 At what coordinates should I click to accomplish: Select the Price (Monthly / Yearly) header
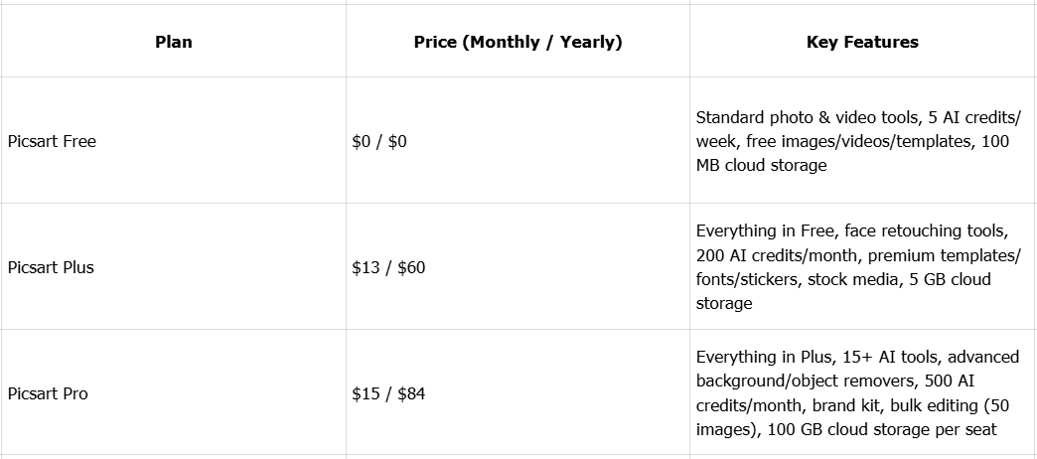(x=518, y=42)
